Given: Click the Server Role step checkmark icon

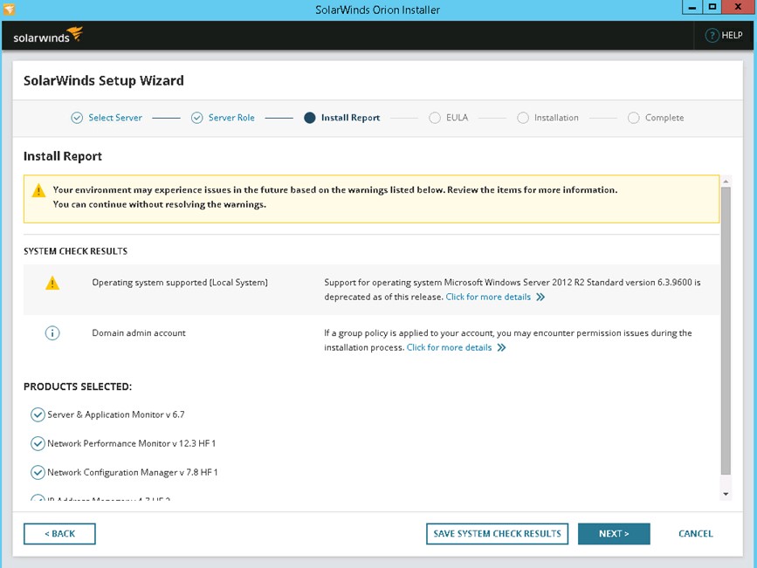Looking at the screenshot, I should coord(196,118).
